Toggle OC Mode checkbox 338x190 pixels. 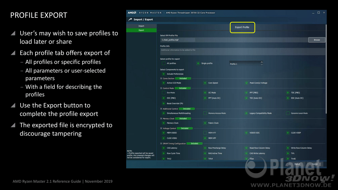click(x=205, y=93)
